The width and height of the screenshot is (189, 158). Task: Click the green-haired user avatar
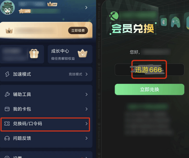(x=7, y=7)
